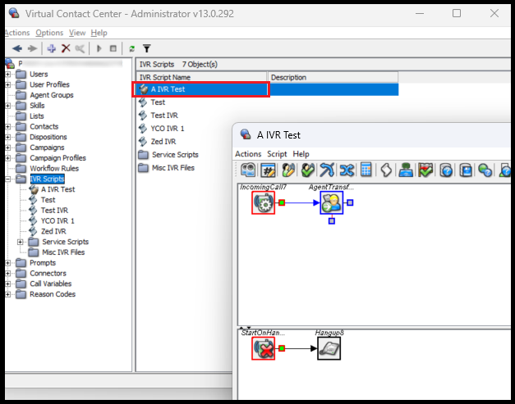Select the IncomingCall7 module on canvas
515x404 pixels.
(x=264, y=202)
